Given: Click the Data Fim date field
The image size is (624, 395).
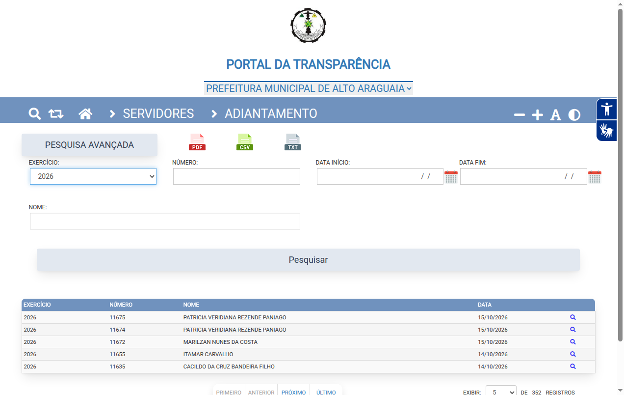Looking at the screenshot, I should (x=523, y=176).
